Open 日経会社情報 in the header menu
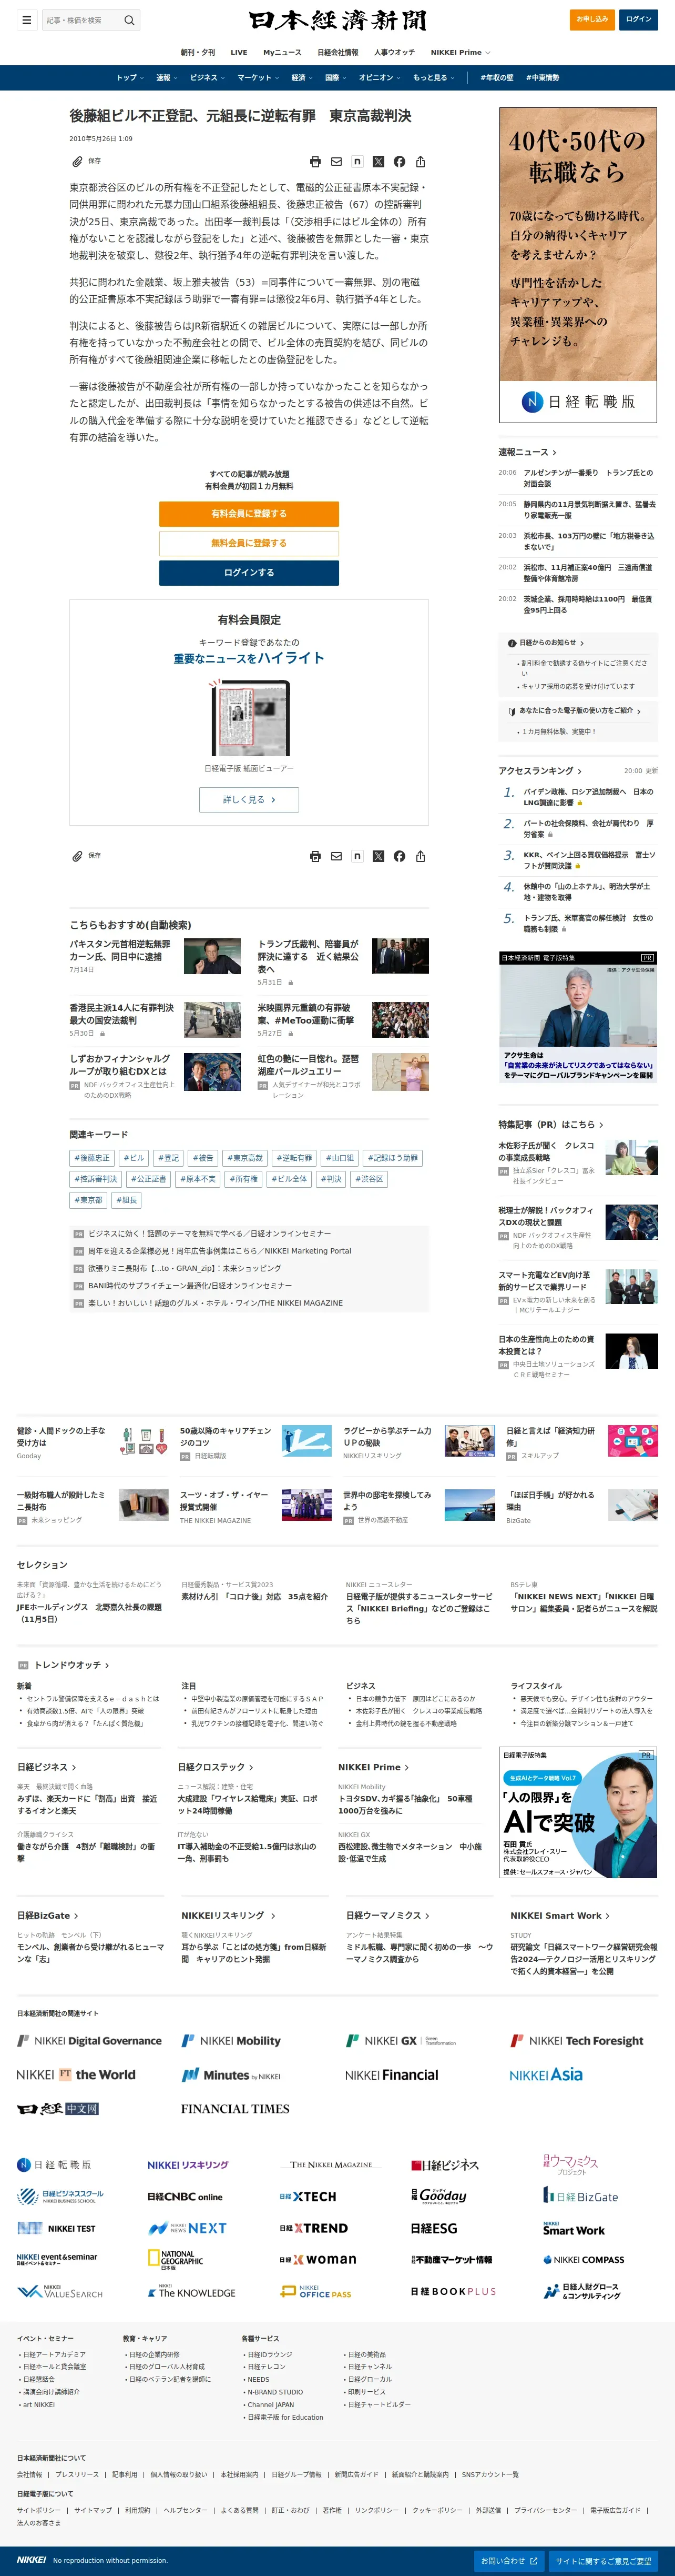Image resolution: width=675 pixels, height=2576 pixels. tap(337, 52)
